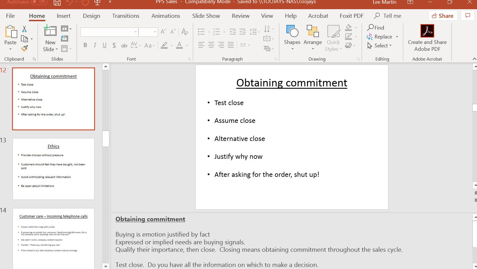The width and height of the screenshot is (477, 269).
Task: Click Start From Beginning presentation icon
Action: tap(98, 3)
